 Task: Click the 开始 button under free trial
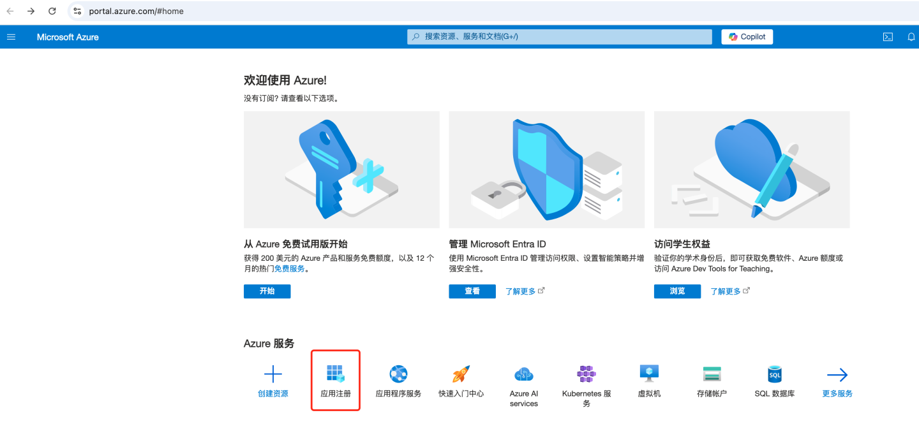point(267,291)
